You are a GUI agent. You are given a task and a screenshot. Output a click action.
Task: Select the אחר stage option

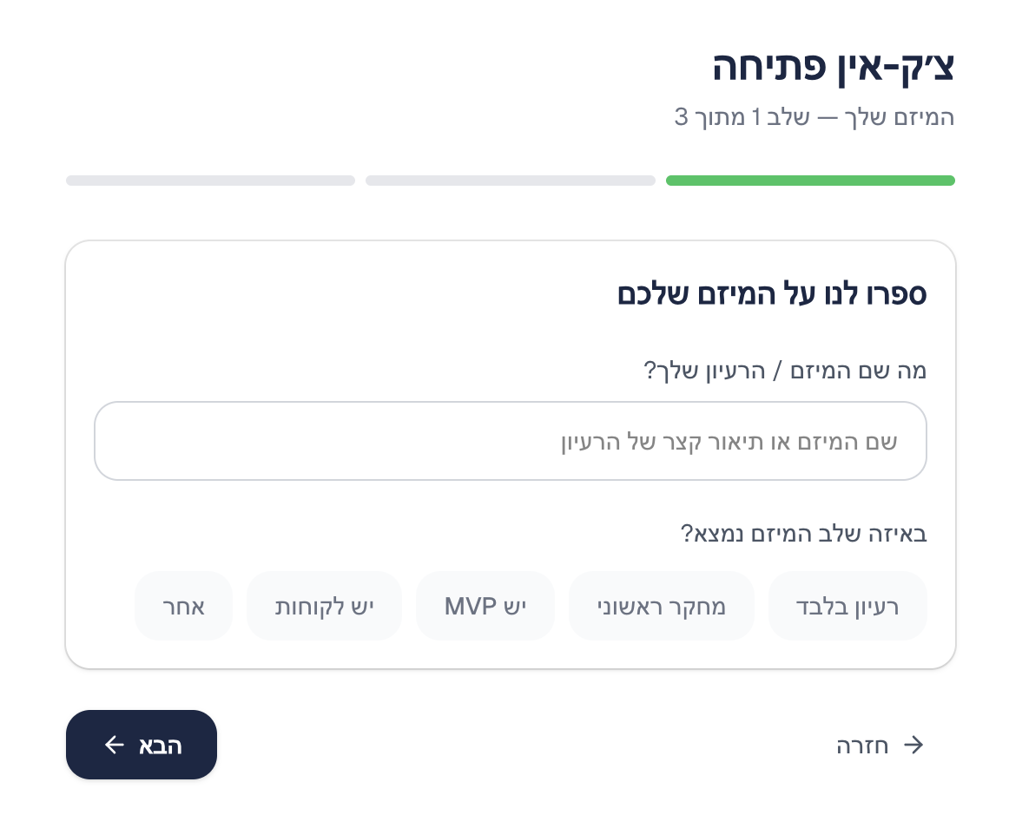pyautogui.click(x=183, y=606)
